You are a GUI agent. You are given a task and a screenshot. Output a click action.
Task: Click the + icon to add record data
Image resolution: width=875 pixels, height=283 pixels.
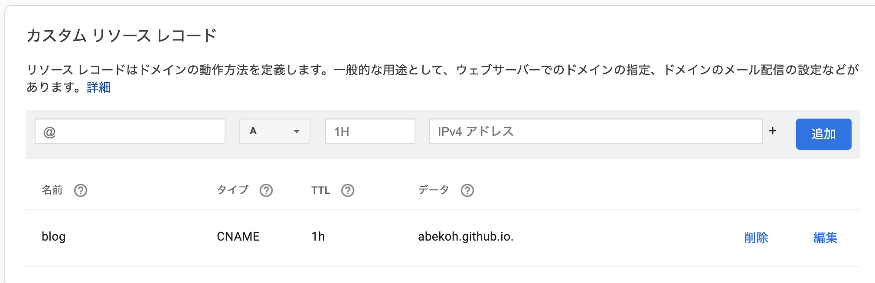click(x=773, y=131)
